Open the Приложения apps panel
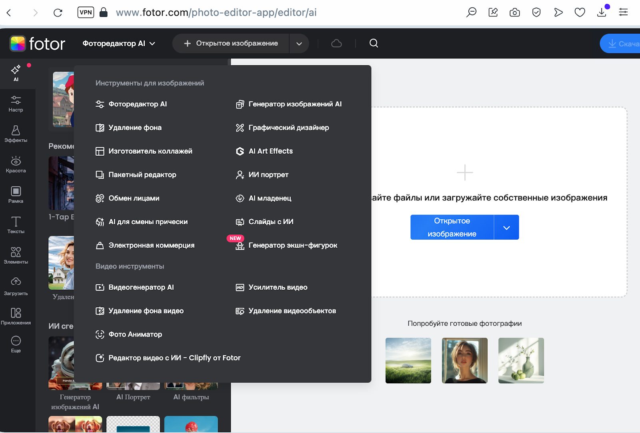Screen dimensions: 640x433 (x=16, y=317)
